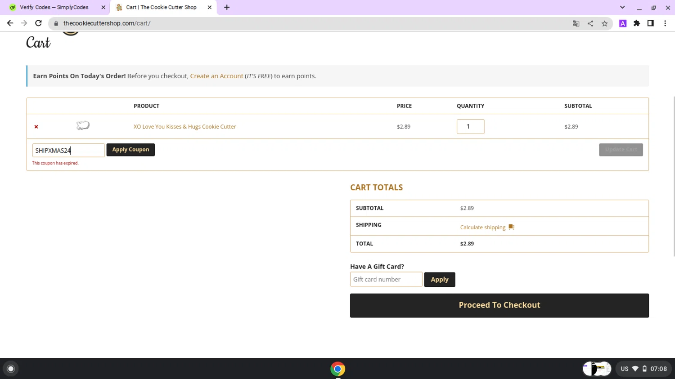Open XO Love You Kisses & Hugs product link
Image resolution: width=675 pixels, height=379 pixels.
[x=184, y=127]
